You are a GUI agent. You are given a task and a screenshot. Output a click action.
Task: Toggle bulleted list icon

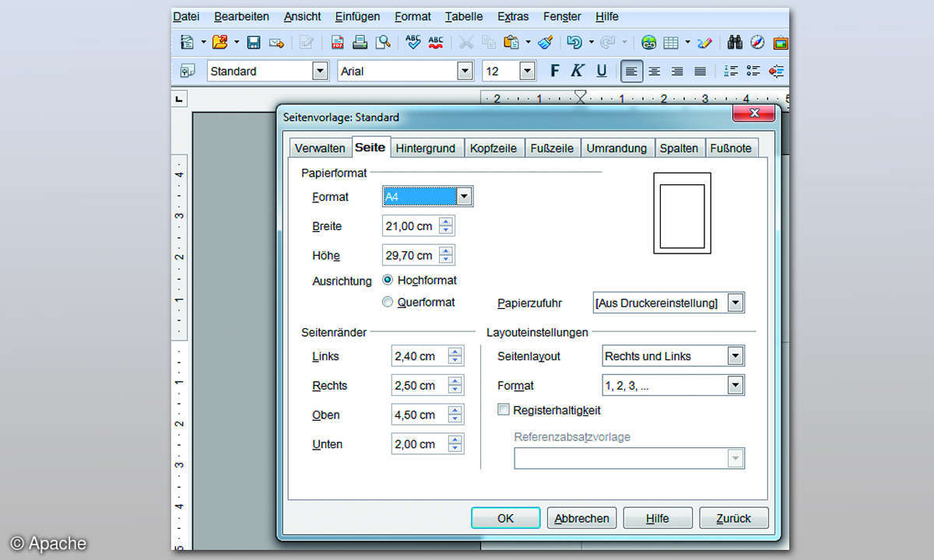point(753,71)
